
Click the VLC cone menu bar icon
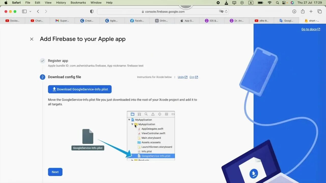226,3
